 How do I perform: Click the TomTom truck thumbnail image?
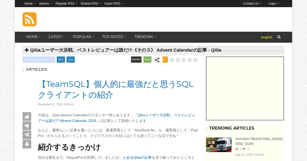(219, 145)
